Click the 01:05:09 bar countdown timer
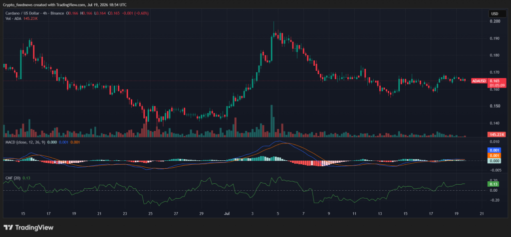Viewport: 511px width, 237px height. click(497, 85)
